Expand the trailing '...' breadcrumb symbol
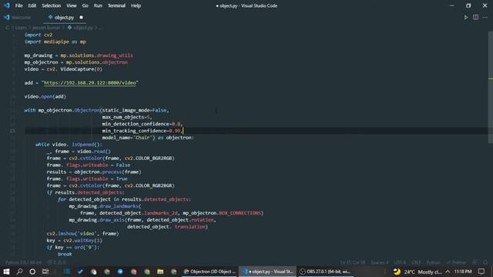493x277 pixels. point(100,28)
